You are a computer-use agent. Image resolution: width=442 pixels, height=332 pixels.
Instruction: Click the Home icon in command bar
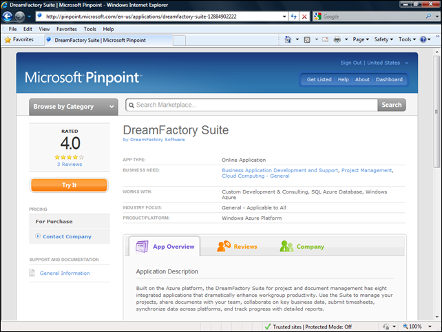coord(288,39)
